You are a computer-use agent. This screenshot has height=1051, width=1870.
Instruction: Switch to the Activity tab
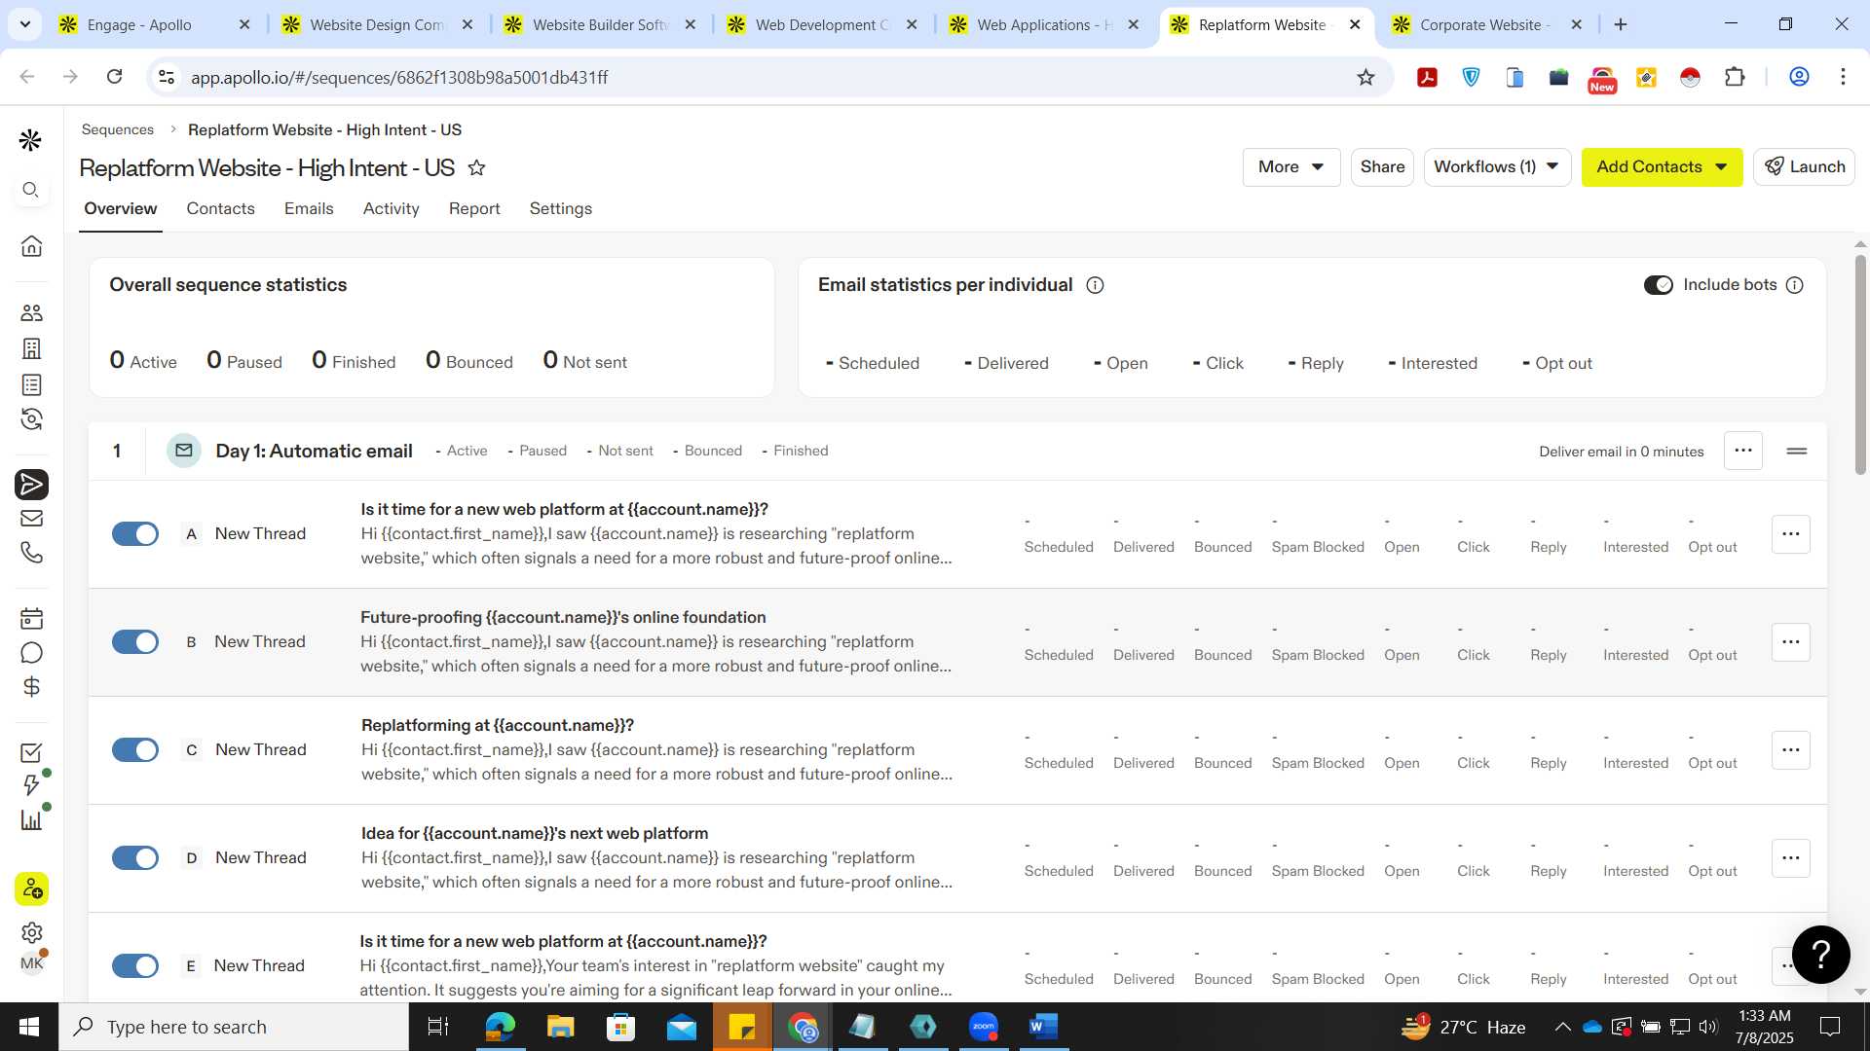[391, 208]
